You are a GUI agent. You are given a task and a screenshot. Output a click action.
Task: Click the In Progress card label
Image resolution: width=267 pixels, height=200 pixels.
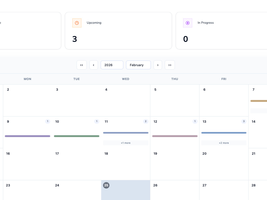click(206, 23)
